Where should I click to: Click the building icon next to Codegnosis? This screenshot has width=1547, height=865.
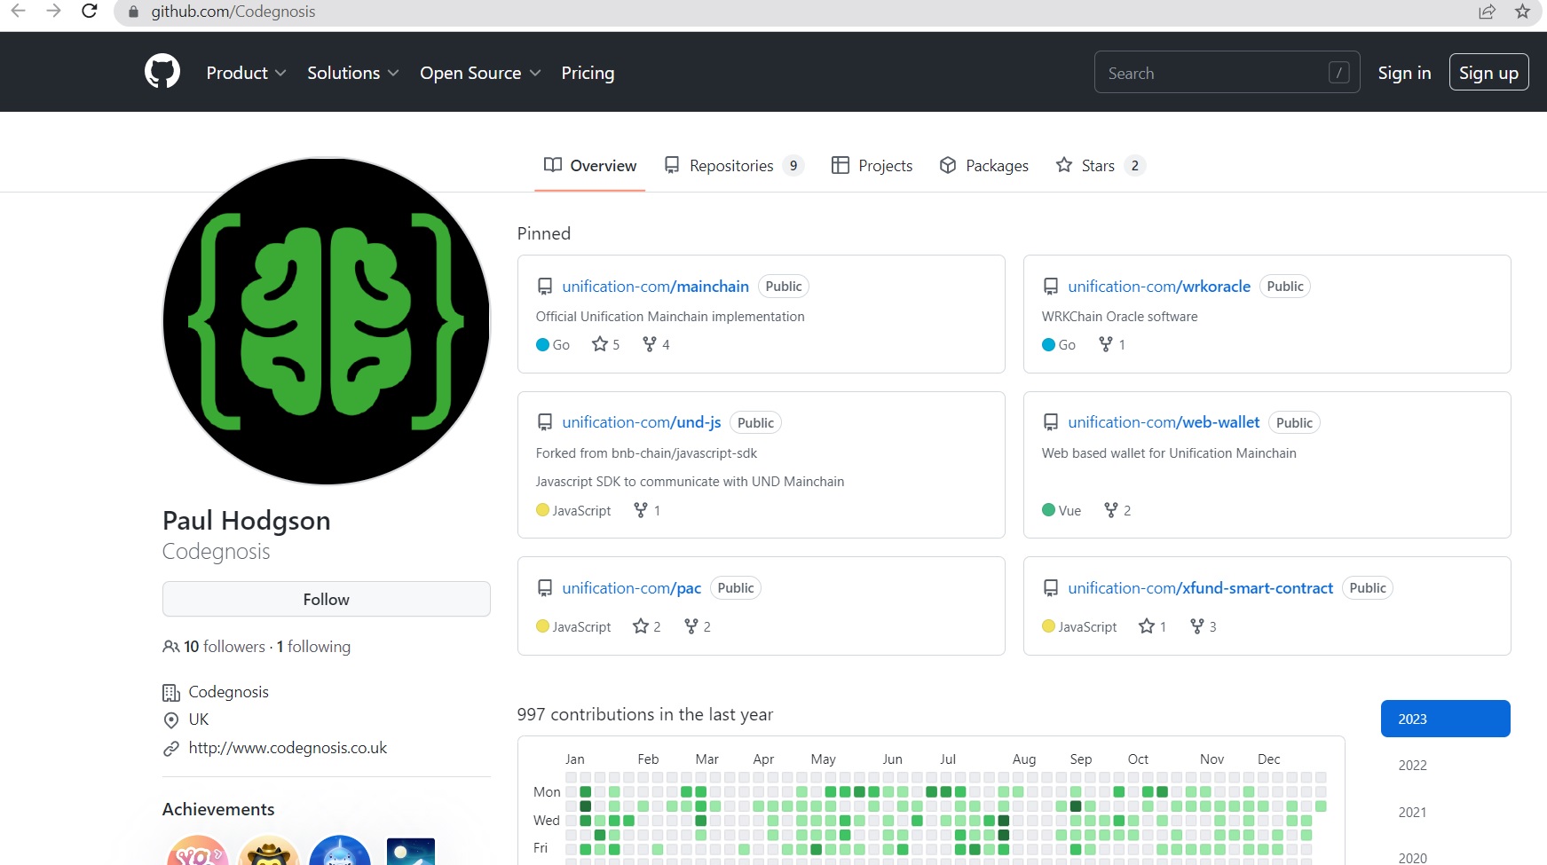171,691
